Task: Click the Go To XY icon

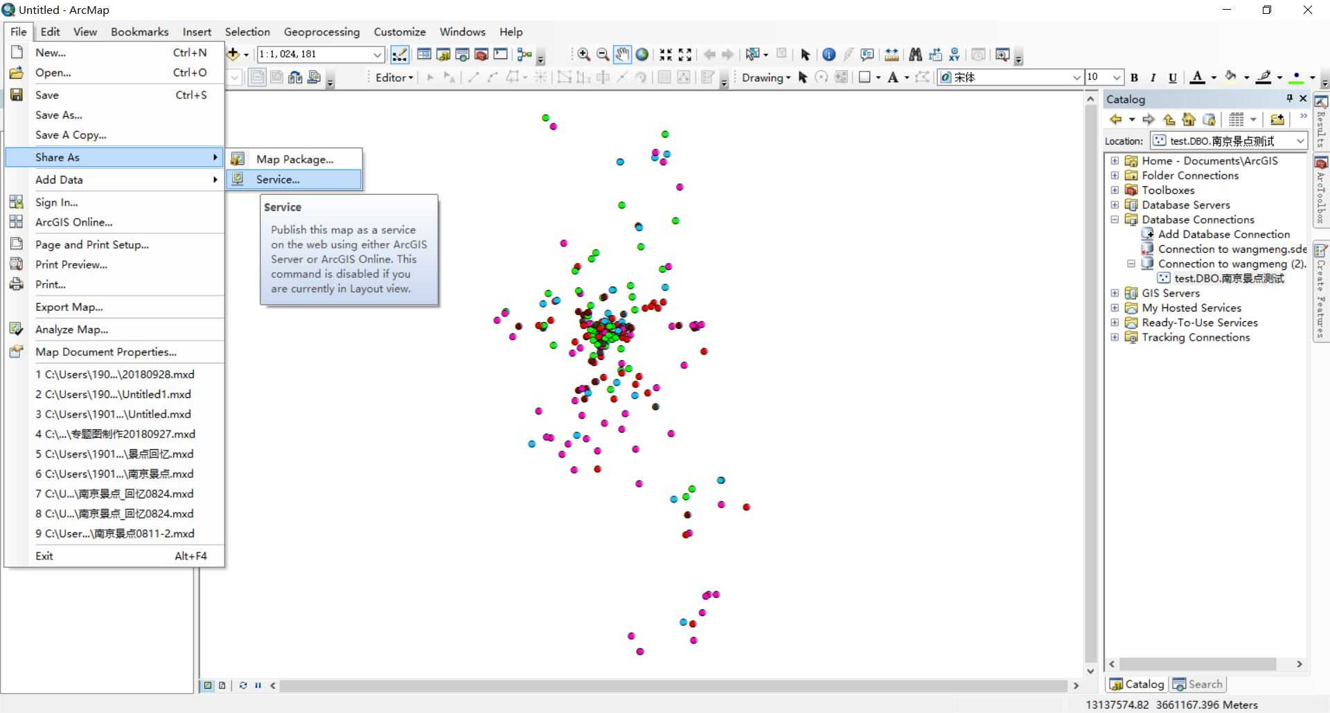Action: pos(955,55)
